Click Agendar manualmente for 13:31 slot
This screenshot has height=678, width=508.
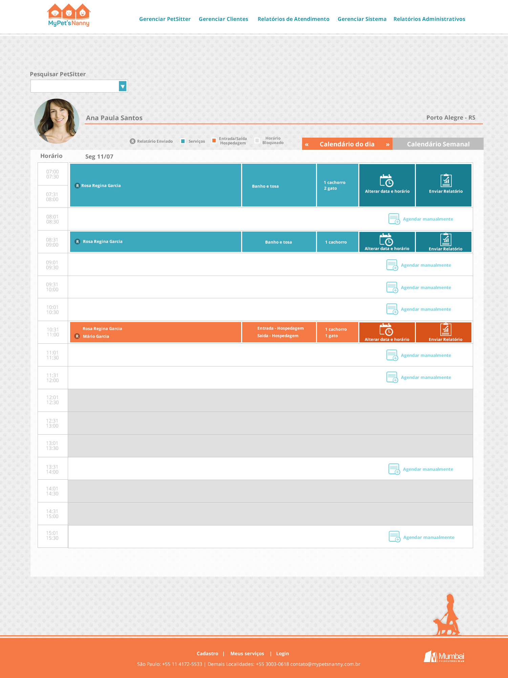click(427, 469)
